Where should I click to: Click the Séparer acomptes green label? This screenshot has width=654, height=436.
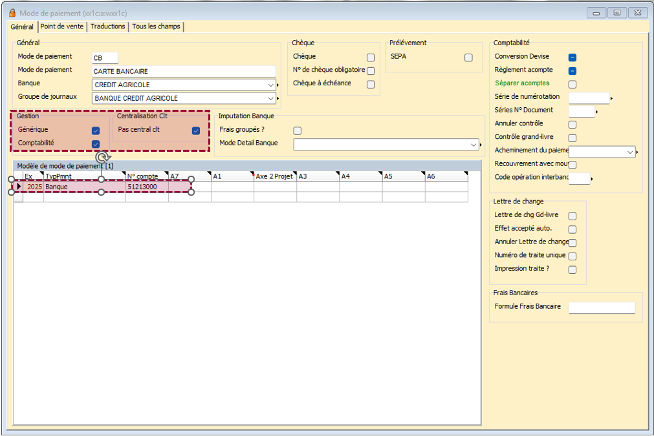[x=522, y=83]
